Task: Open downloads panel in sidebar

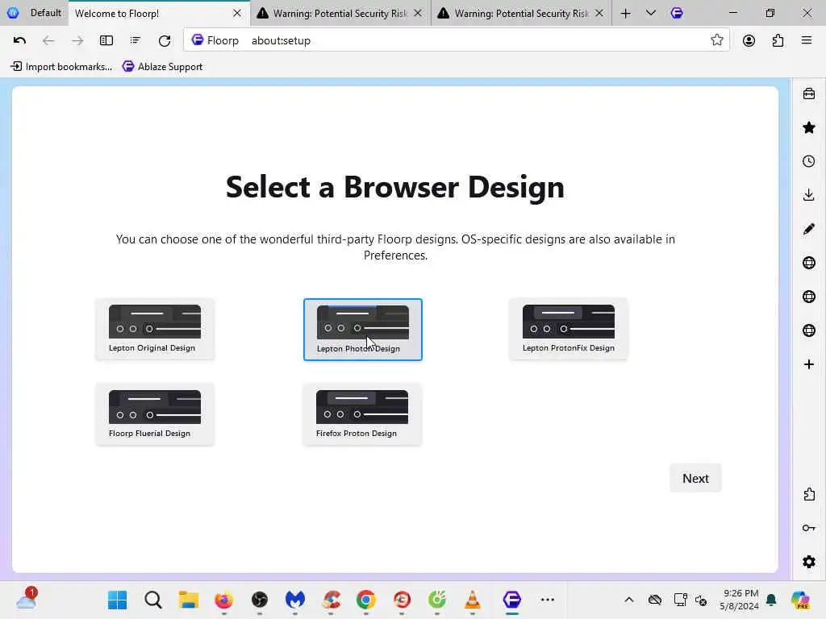Action: tap(809, 195)
